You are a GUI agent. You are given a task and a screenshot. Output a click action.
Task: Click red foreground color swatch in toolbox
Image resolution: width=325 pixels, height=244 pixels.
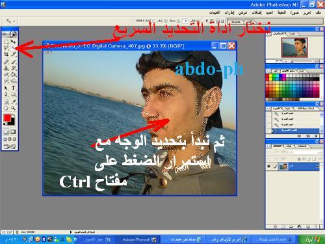click(7, 118)
